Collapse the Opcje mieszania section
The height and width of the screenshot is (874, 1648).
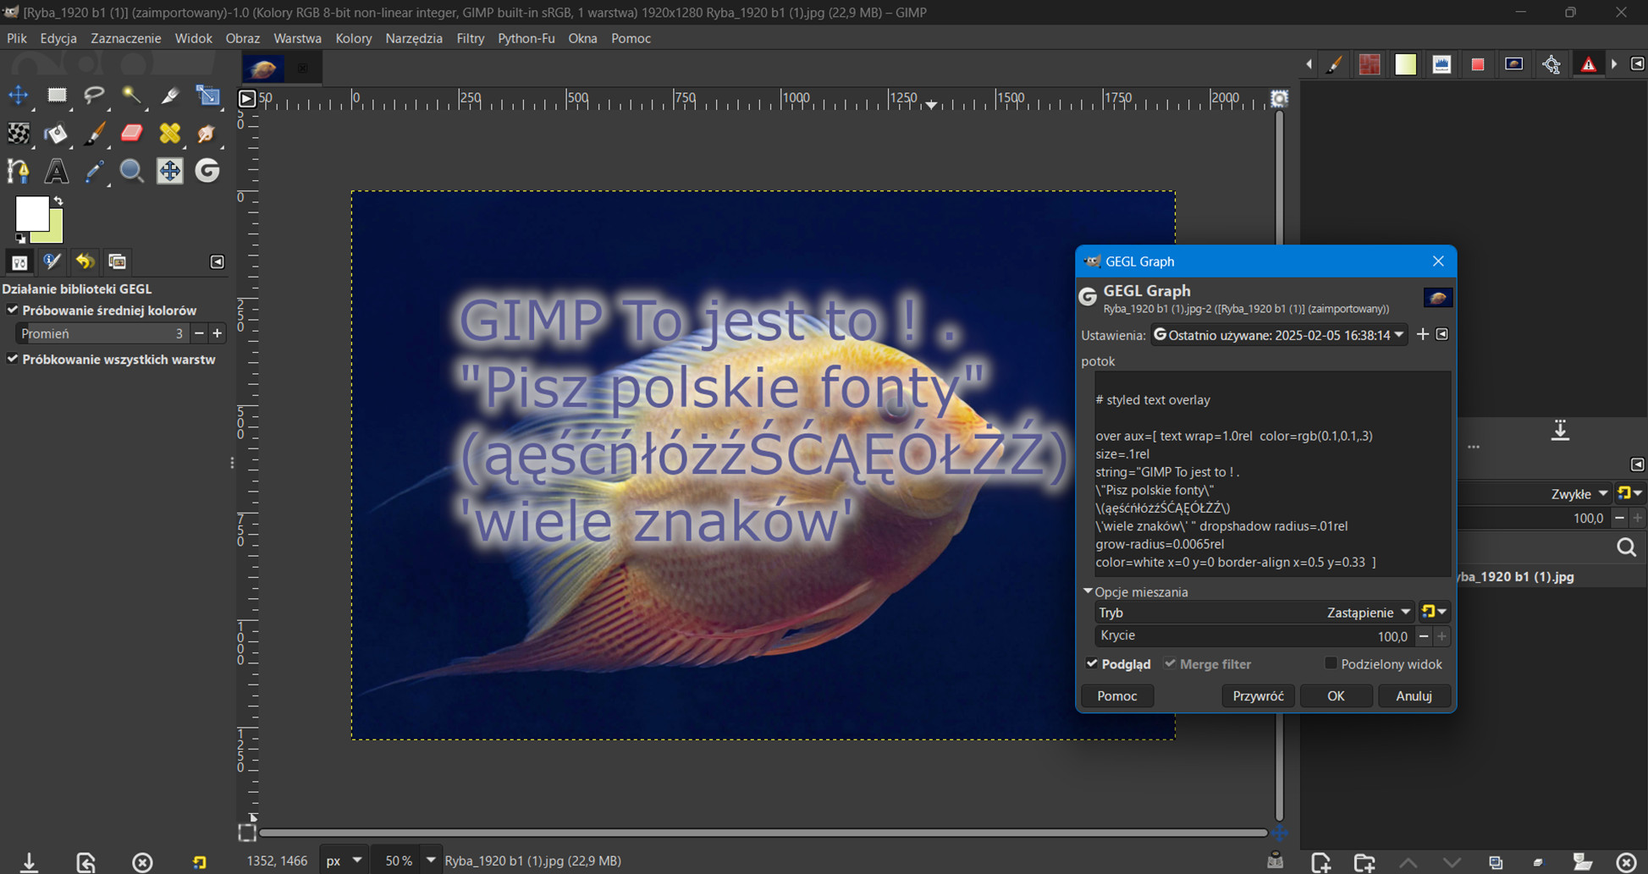(x=1088, y=592)
